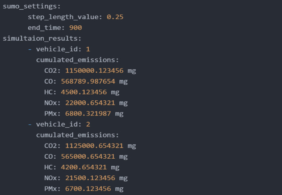Click the dash before vehicle_id 2
The width and height of the screenshot is (282, 195).
pos(30,124)
